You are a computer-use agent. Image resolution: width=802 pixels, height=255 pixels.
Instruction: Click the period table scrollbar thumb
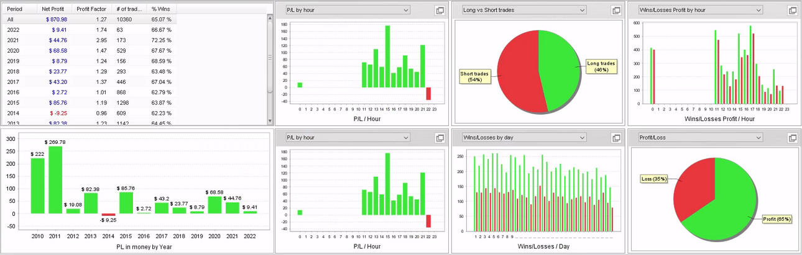(270, 57)
